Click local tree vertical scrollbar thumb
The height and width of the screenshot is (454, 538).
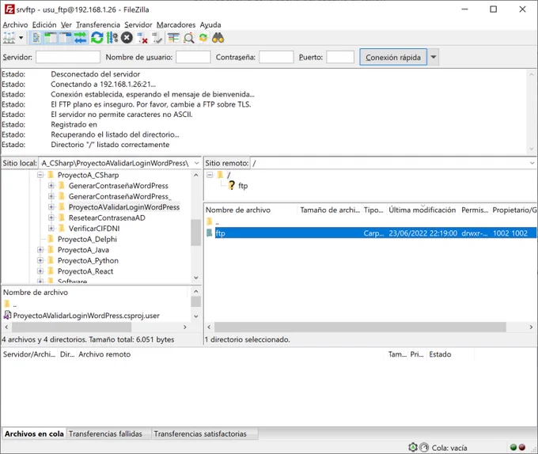(x=196, y=233)
